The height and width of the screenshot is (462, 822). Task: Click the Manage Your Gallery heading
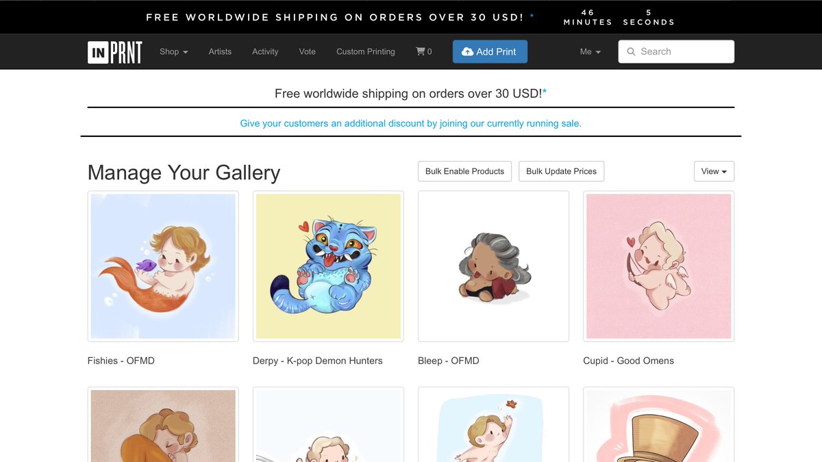coord(184,172)
